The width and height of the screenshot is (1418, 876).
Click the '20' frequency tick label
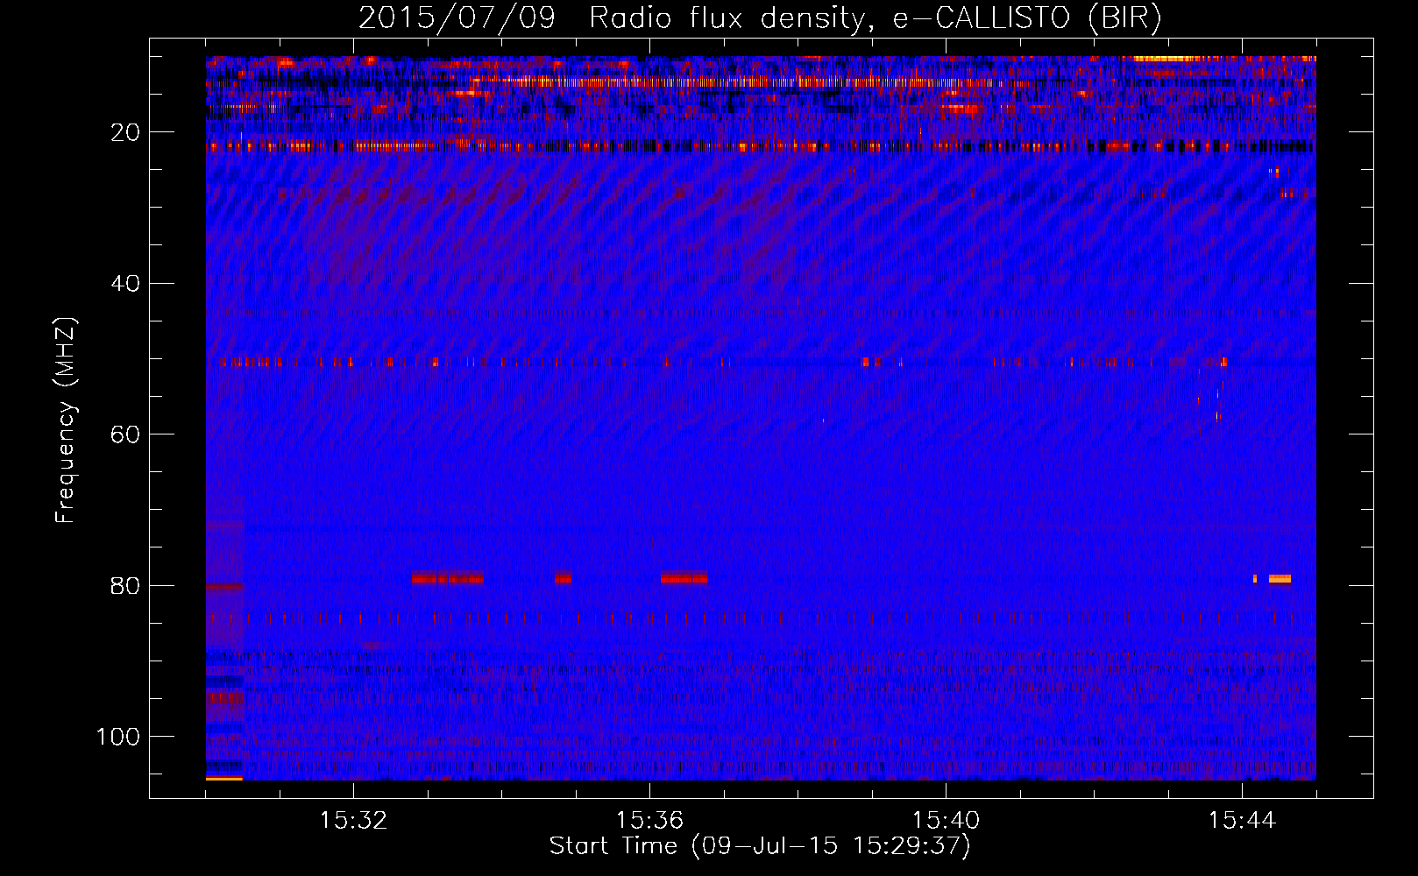pos(125,132)
